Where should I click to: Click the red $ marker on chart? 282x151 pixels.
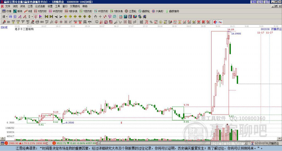click(x=121, y=123)
